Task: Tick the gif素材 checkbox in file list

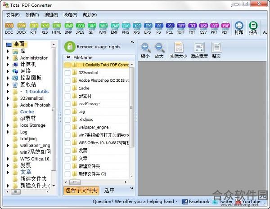Action: [67, 96]
